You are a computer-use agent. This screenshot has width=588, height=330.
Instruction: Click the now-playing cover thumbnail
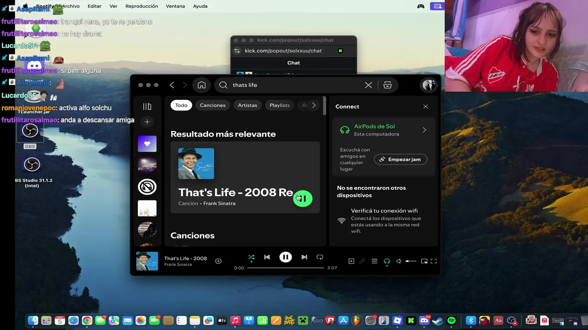(x=147, y=261)
